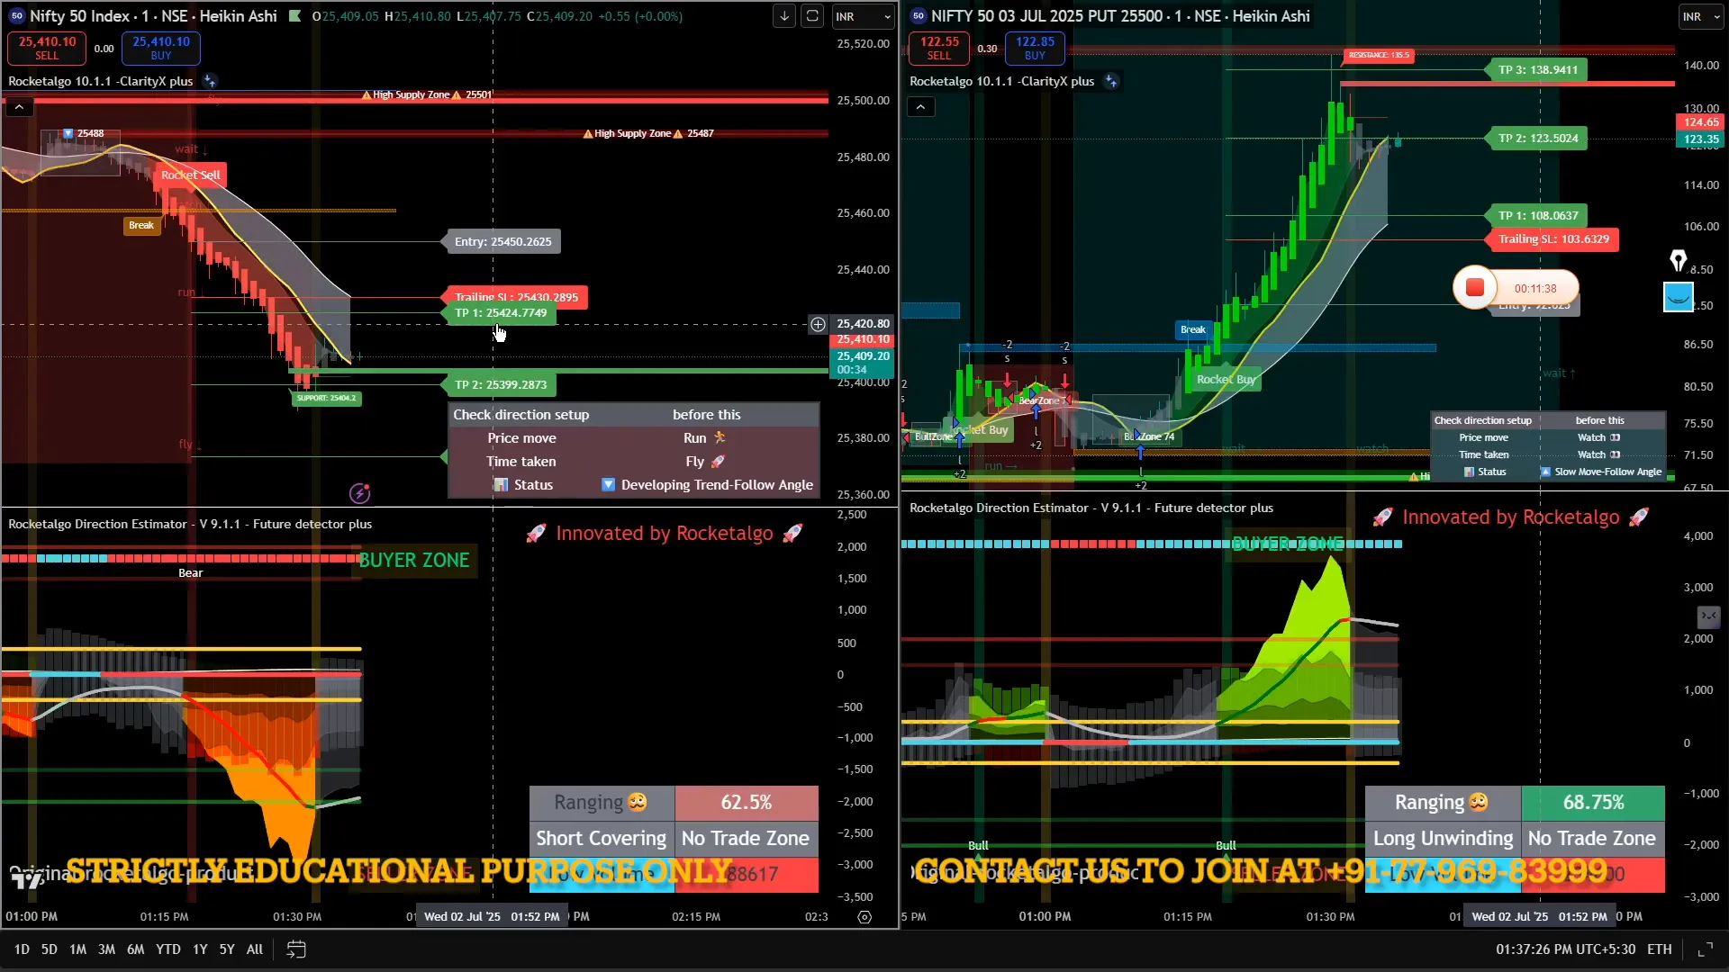The width and height of the screenshot is (1729, 972).
Task: Open chart settings gear on time axis
Action: click(x=864, y=917)
